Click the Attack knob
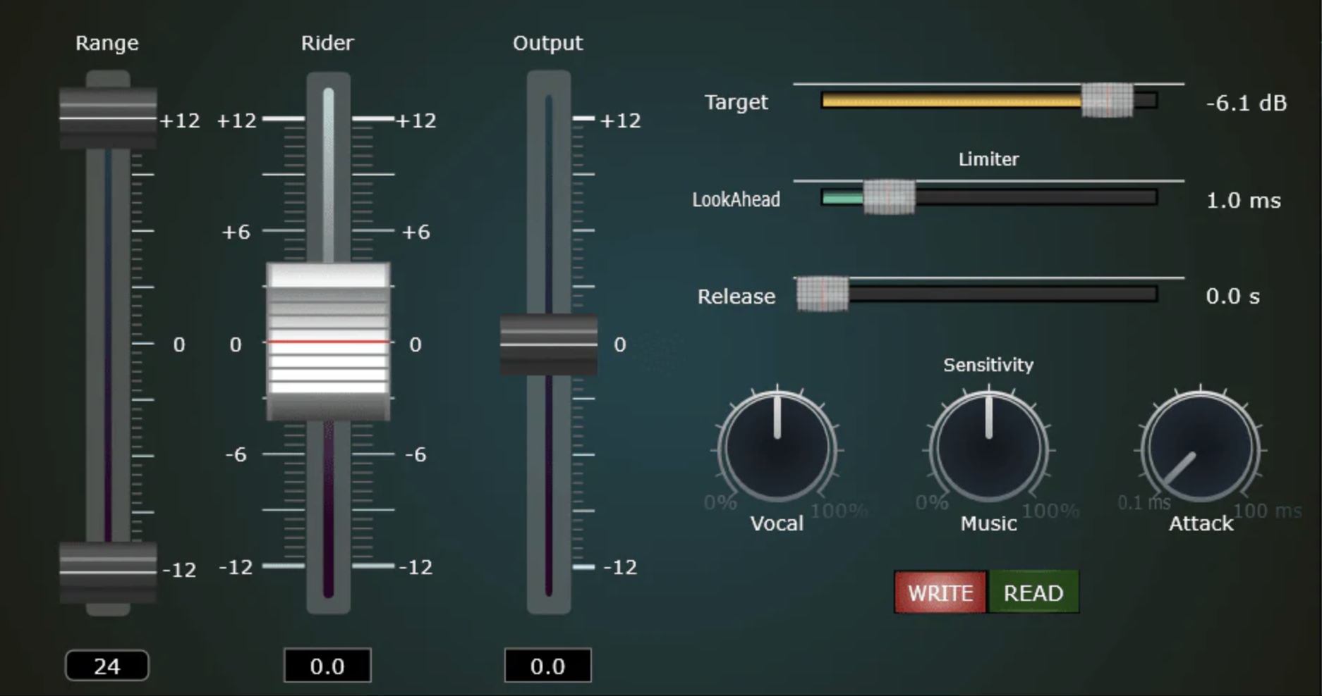 point(1201,447)
